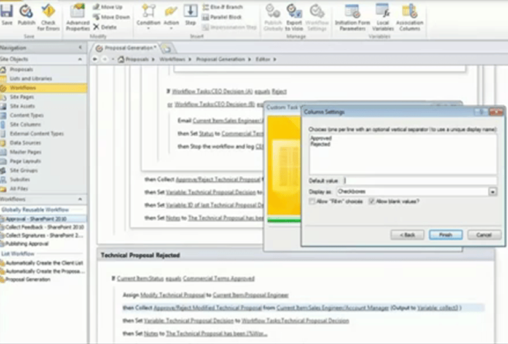Click the Back button in Column Settings

(x=407, y=235)
